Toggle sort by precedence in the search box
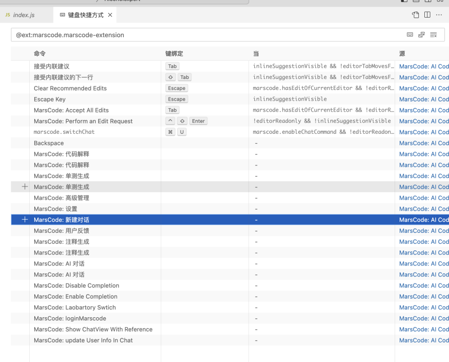449x362 pixels. (x=421, y=35)
